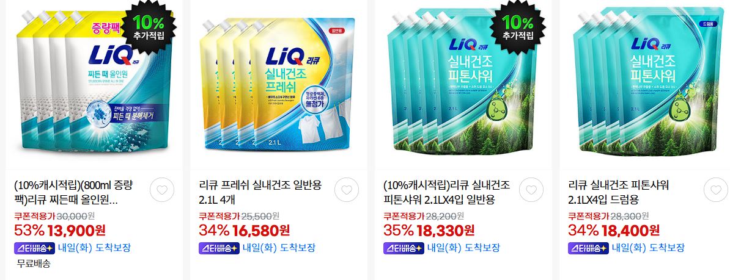Click 스타배송 badge under the 18,330원 product

coord(404,248)
